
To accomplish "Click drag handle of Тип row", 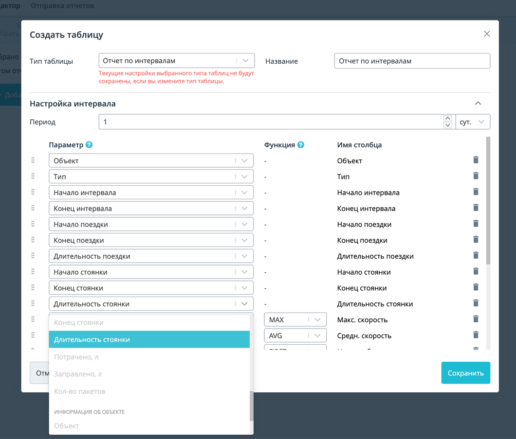I will coord(33,176).
